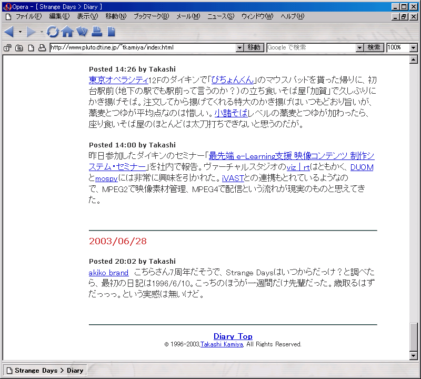Open the DUOM link
This screenshot has height=379, width=421.
coord(362,167)
